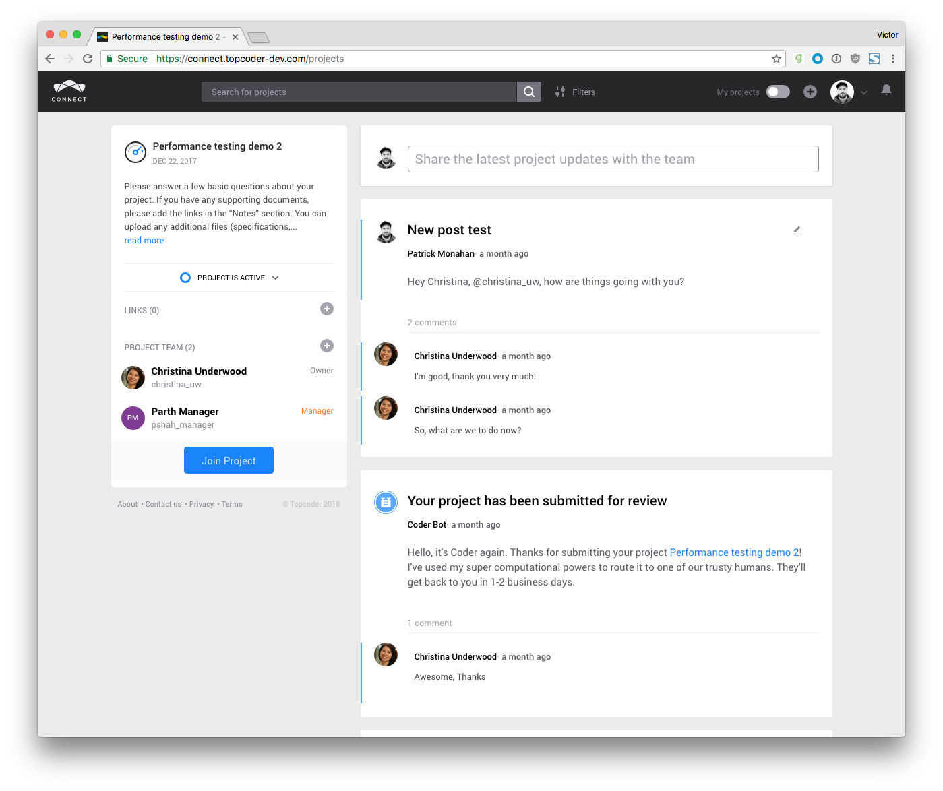Image resolution: width=943 pixels, height=791 pixels.
Task: Click the Parth Manager name
Action: click(185, 412)
